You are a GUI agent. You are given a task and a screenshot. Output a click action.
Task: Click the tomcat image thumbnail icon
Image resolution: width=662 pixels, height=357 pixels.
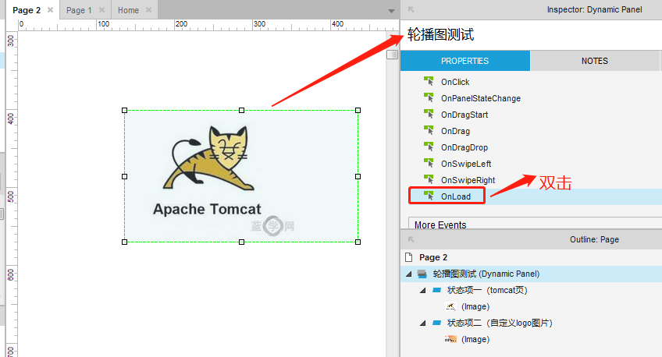coord(450,306)
